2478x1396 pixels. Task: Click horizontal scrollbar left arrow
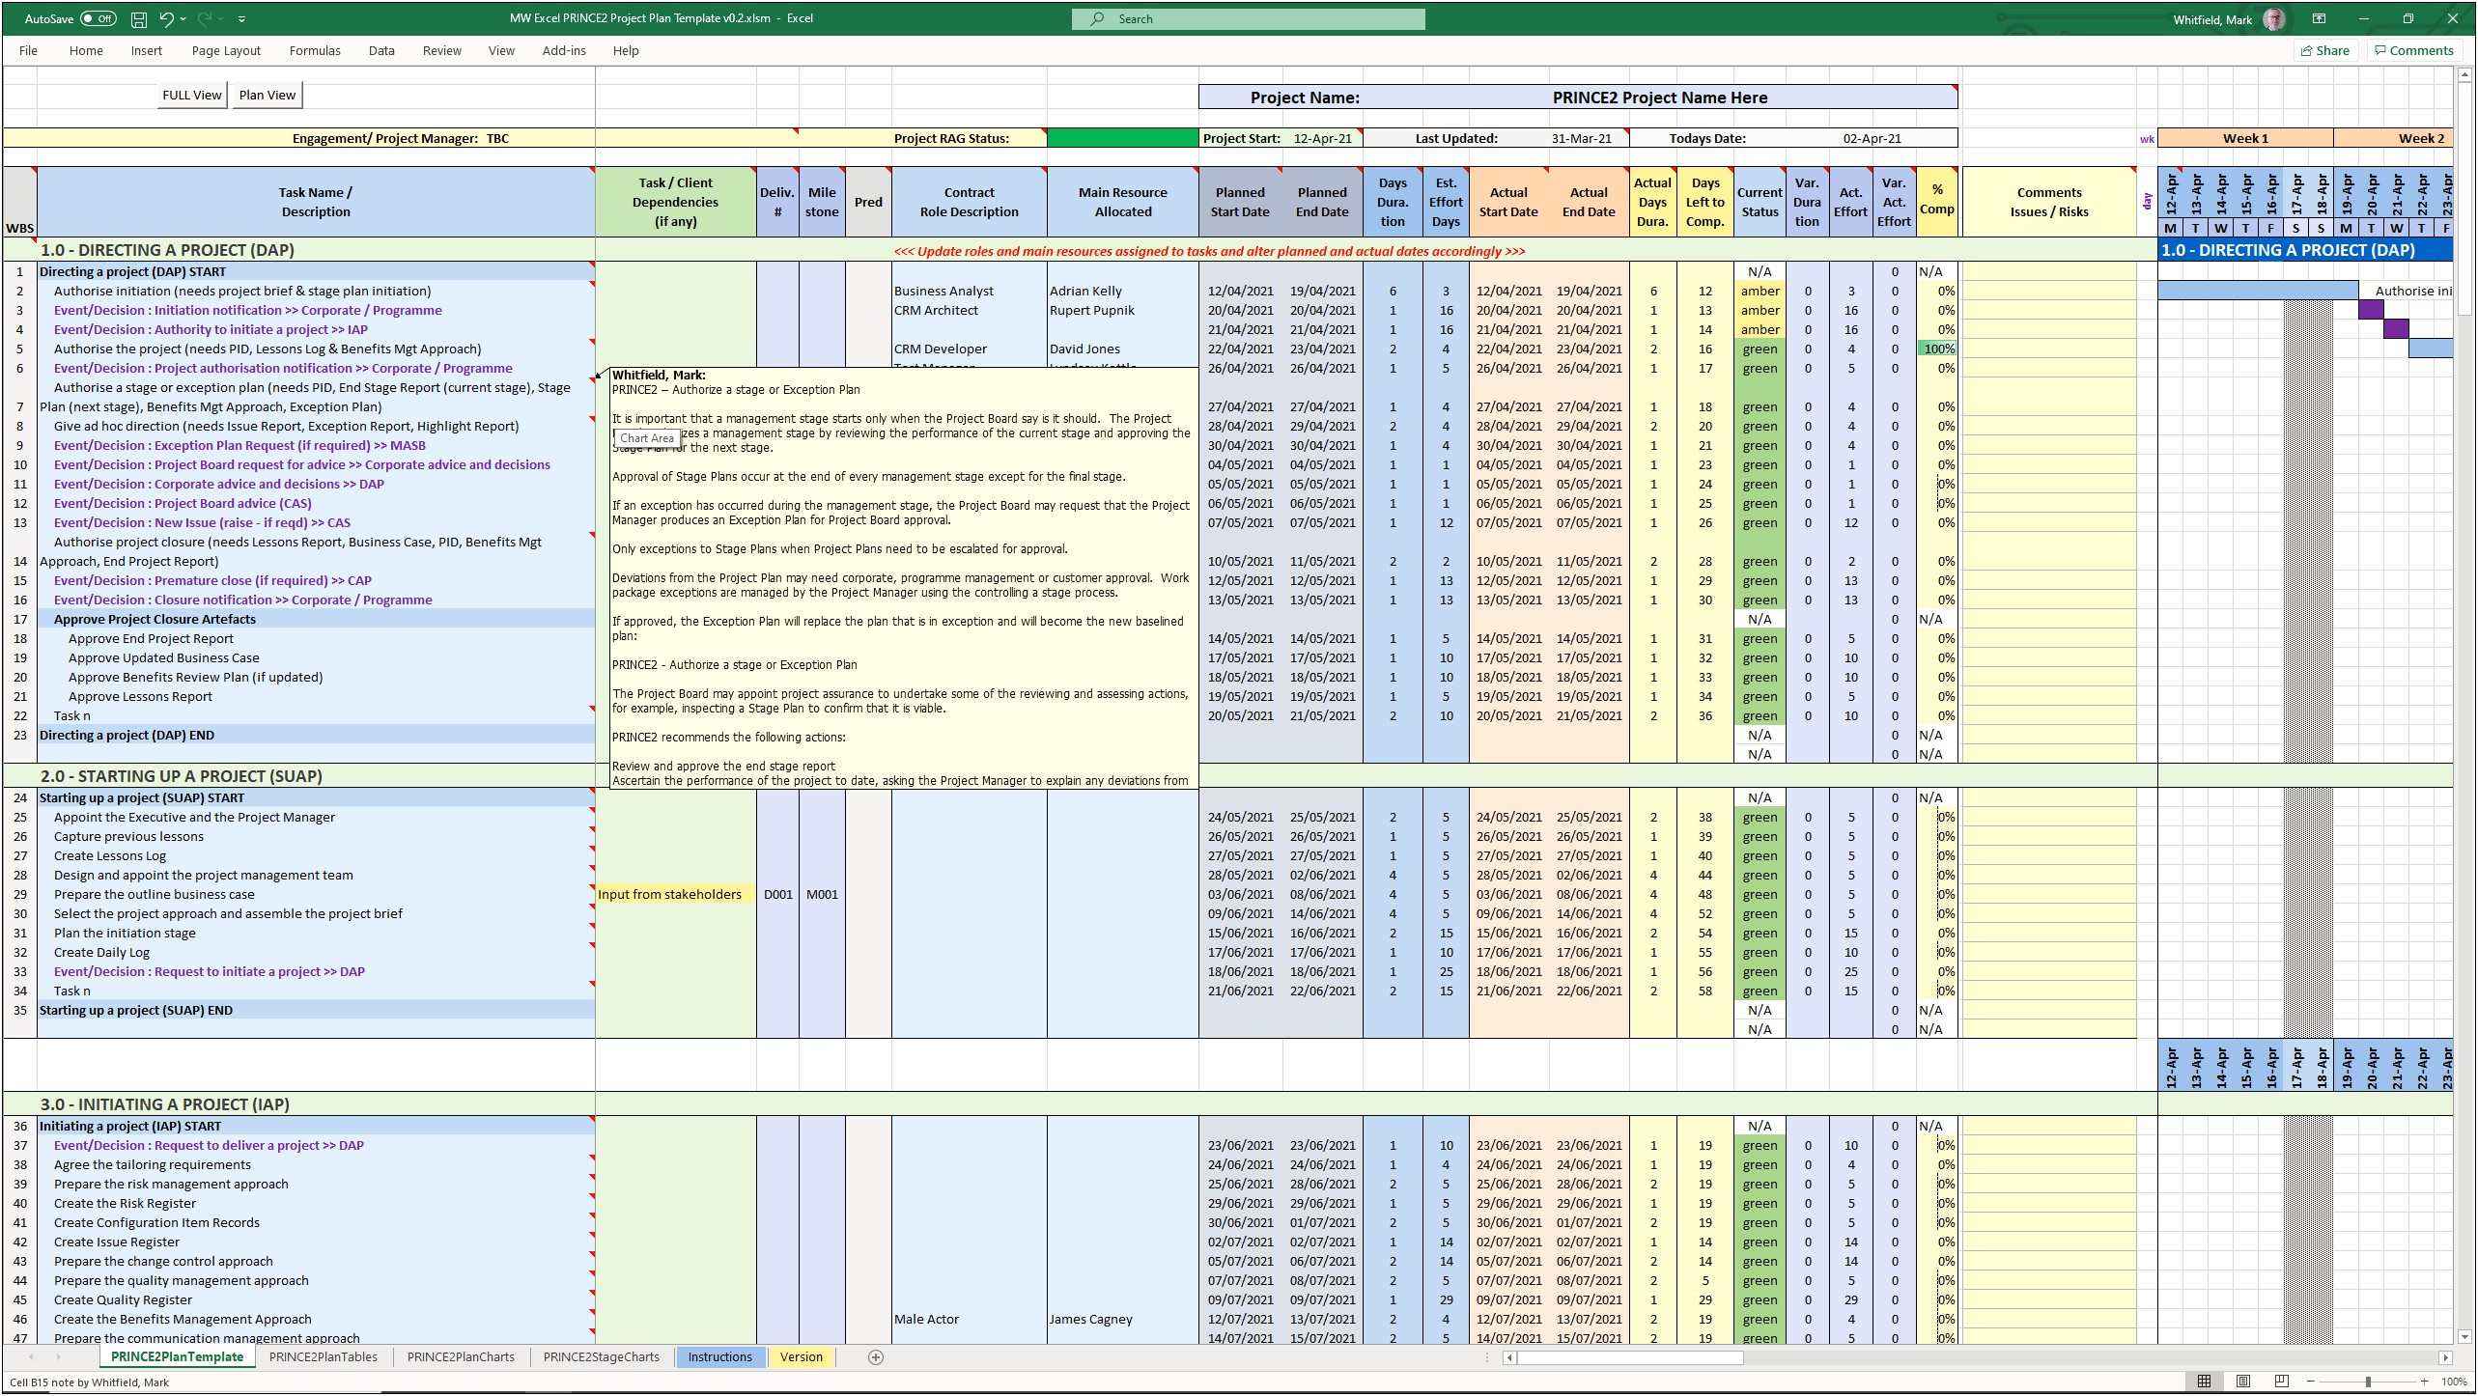(1509, 1357)
